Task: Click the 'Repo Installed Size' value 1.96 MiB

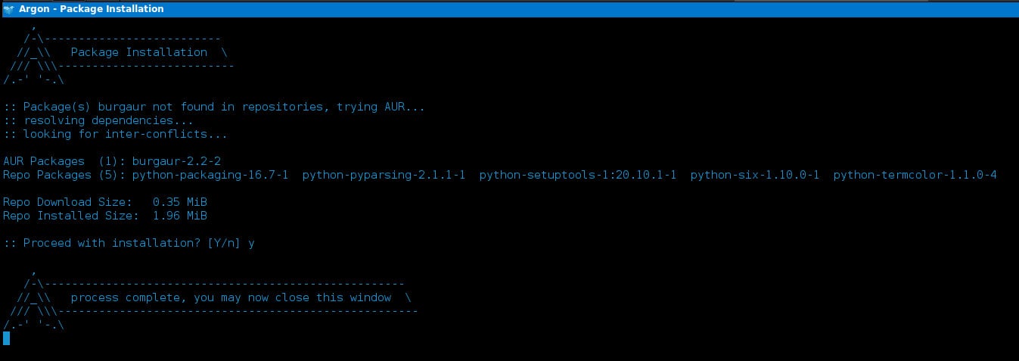Action: click(179, 216)
